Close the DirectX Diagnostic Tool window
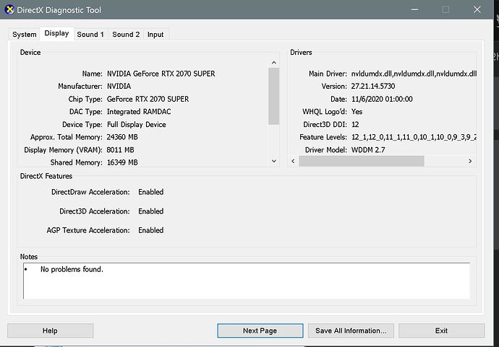The height and width of the screenshot is (347, 499). click(477, 9)
